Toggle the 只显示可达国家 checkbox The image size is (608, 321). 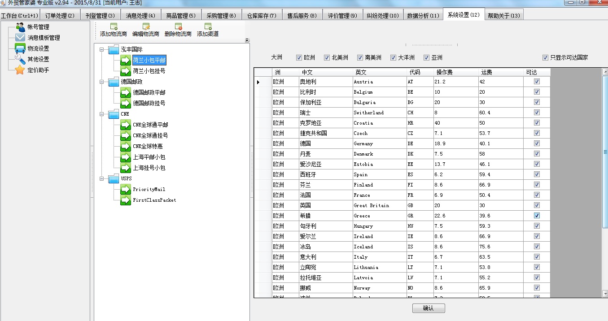click(x=545, y=57)
